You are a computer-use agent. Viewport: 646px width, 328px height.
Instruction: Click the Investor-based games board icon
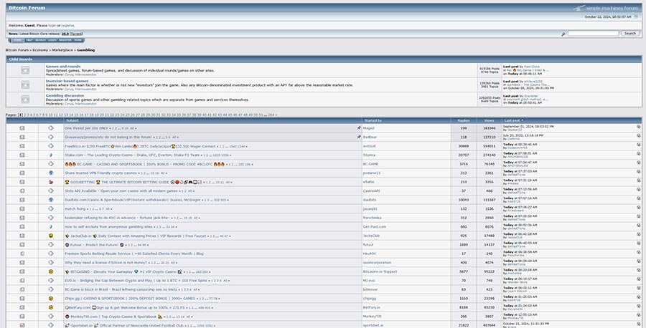(x=25, y=85)
